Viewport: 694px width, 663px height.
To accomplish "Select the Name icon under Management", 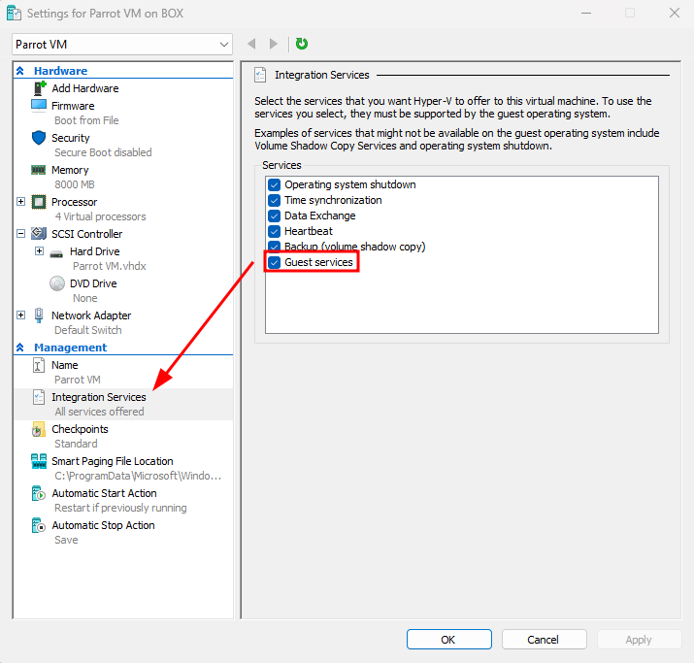I will coord(39,365).
